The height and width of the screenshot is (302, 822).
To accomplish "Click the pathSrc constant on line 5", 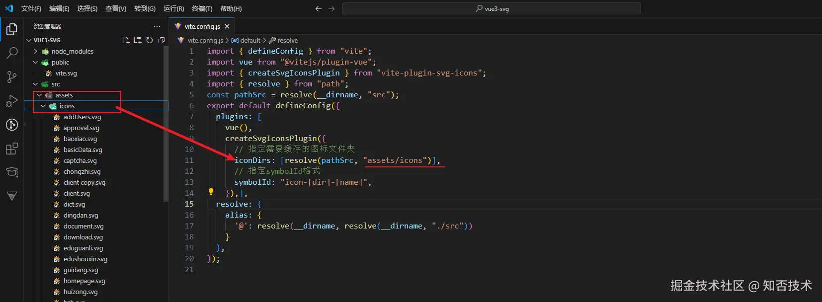I will 250,94.
